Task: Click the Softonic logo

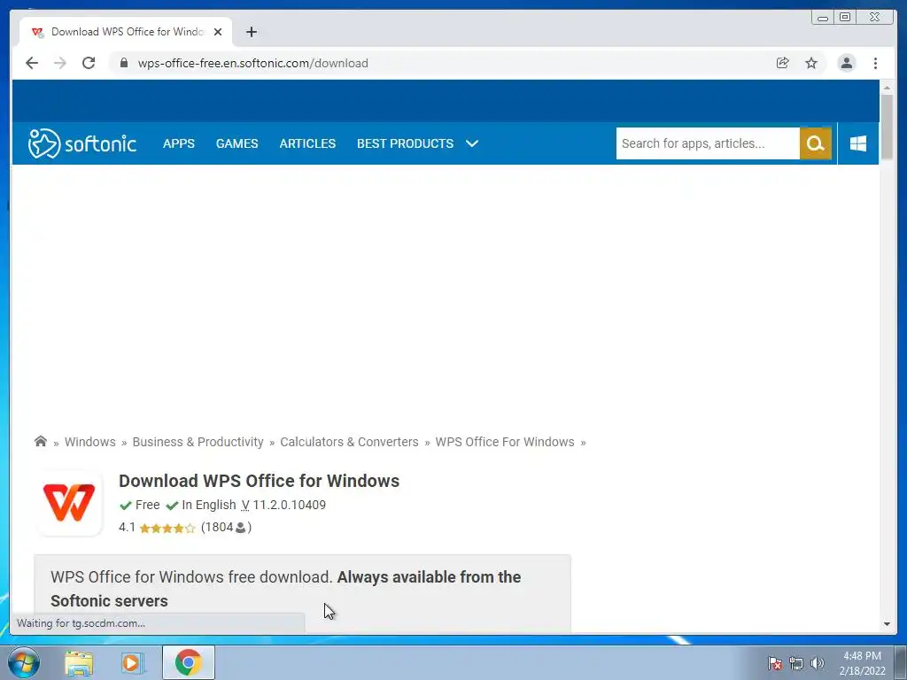Action: pyautogui.click(x=82, y=143)
